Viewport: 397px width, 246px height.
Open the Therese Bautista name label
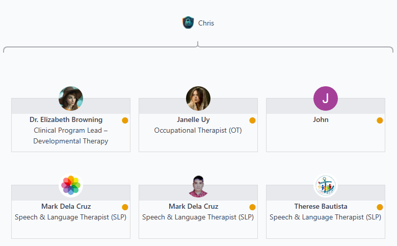pos(321,207)
